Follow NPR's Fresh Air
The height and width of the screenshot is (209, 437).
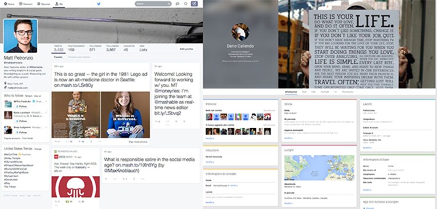(21, 106)
